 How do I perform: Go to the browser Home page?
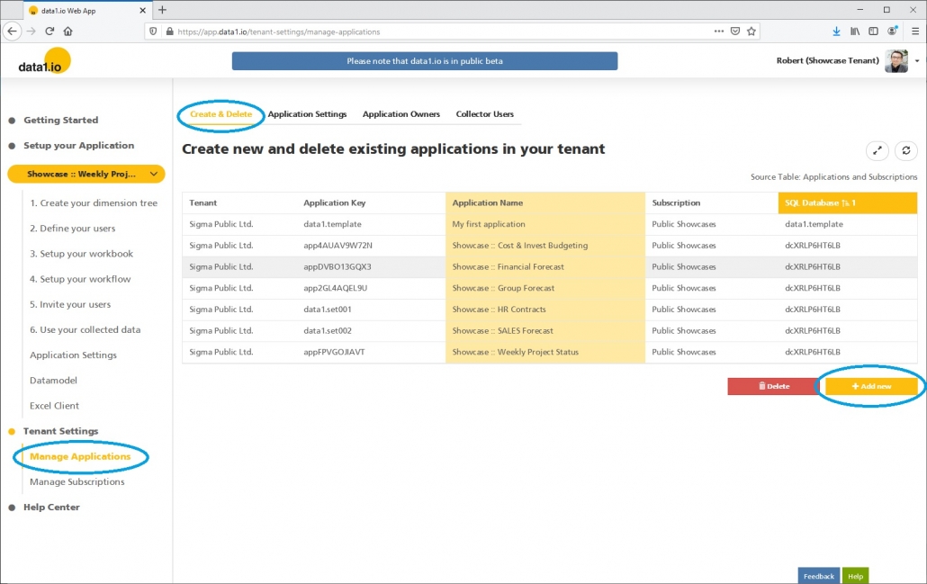68,31
